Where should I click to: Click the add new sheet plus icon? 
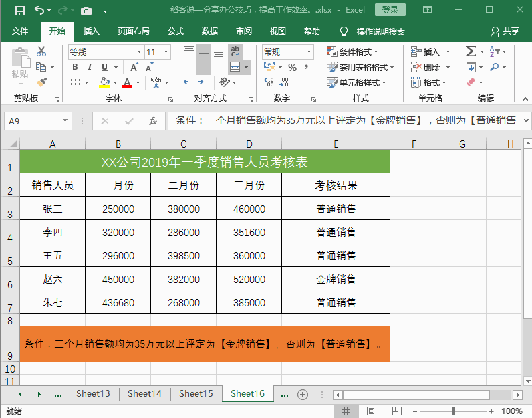pos(302,394)
